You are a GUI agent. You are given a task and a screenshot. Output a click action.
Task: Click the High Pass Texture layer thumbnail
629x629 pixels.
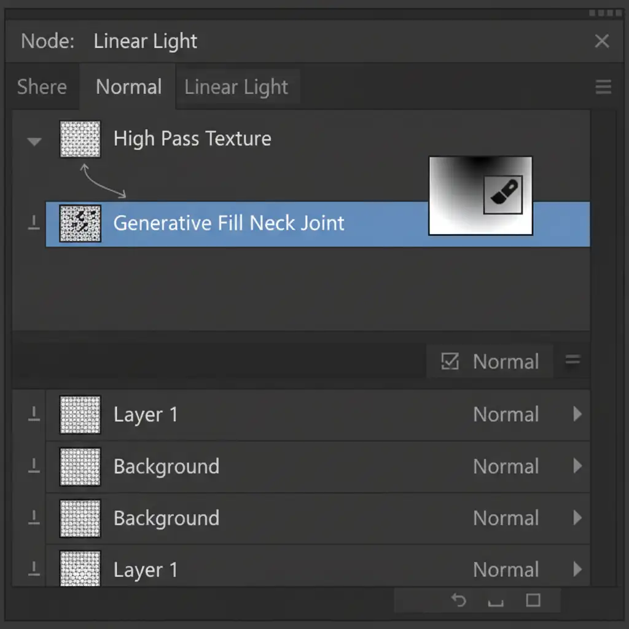click(80, 139)
